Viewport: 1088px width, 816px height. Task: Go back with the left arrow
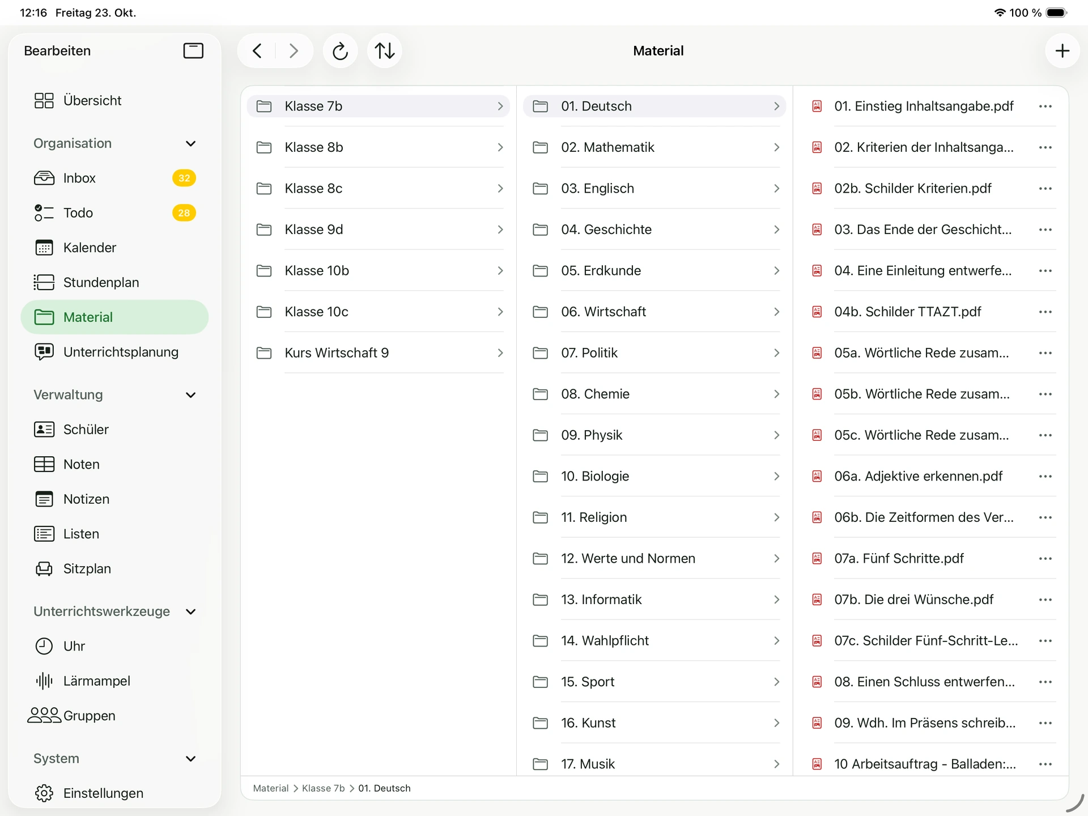257,51
